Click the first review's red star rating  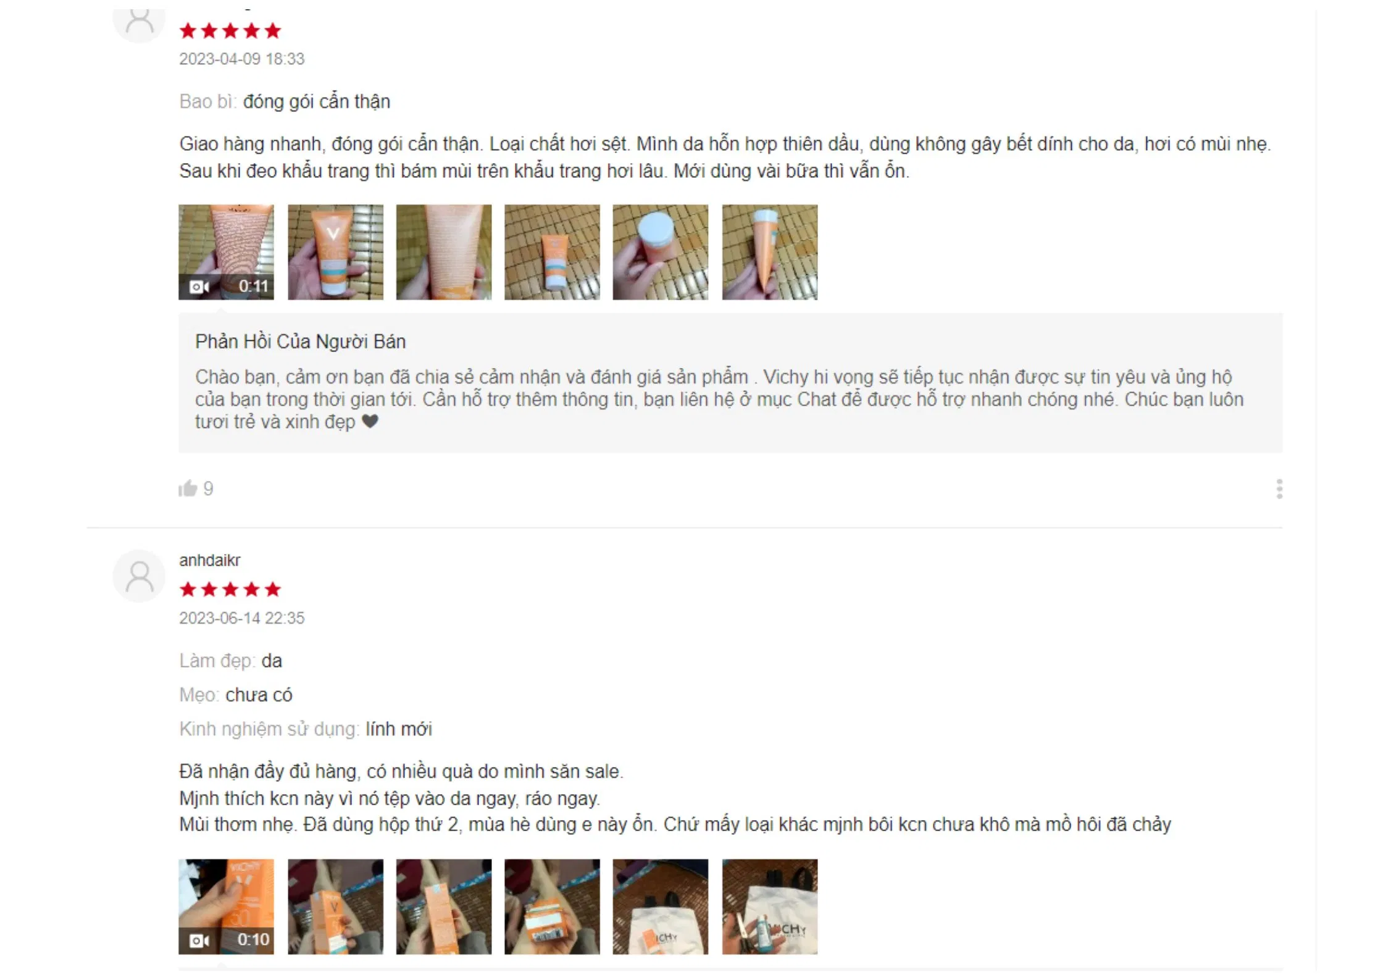point(230,30)
